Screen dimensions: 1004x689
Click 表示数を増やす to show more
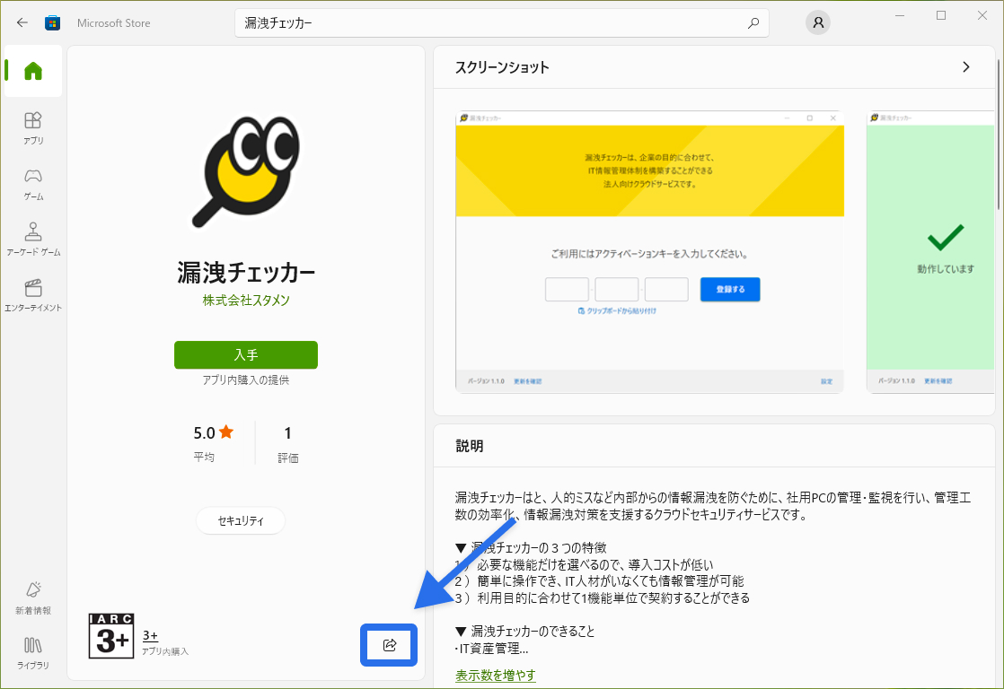pyautogui.click(x=496, y=675)
